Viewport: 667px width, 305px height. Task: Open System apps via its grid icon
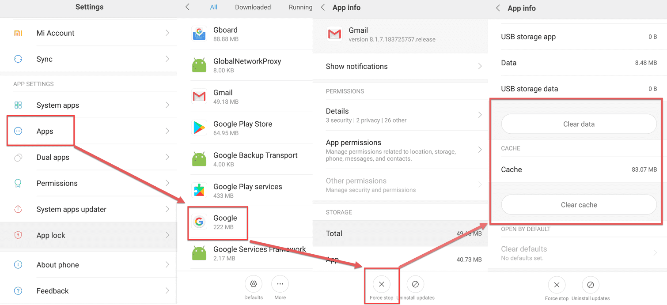pos(18,105)
